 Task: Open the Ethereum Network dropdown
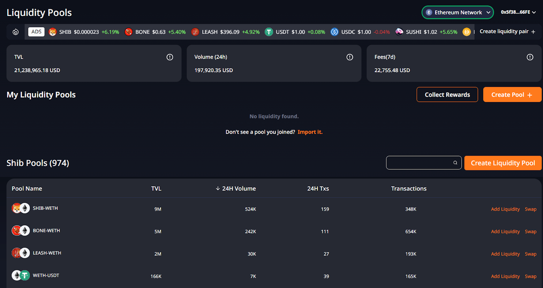457,12
